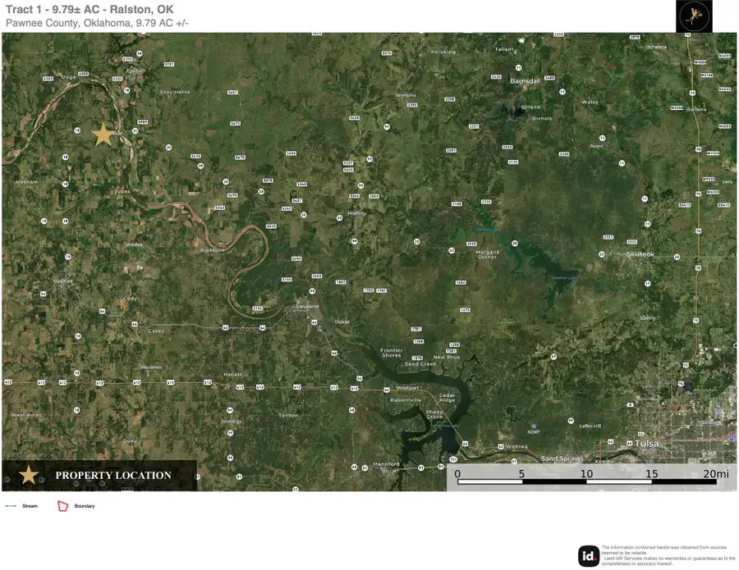Click the Cedar Ridge label

448,398
